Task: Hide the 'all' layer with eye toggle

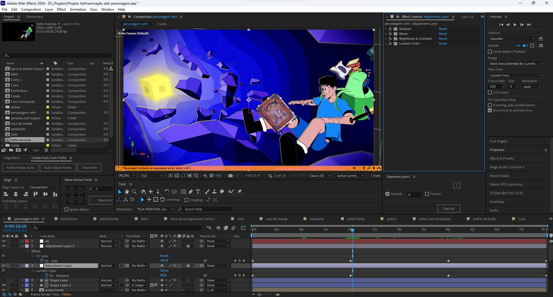Action: 4,241
